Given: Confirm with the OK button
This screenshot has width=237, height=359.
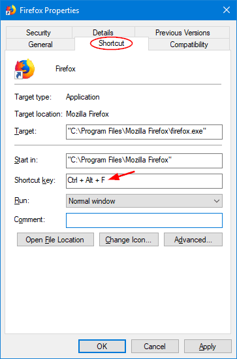Looking at the screenshot, I should click(x=103, y=346).
